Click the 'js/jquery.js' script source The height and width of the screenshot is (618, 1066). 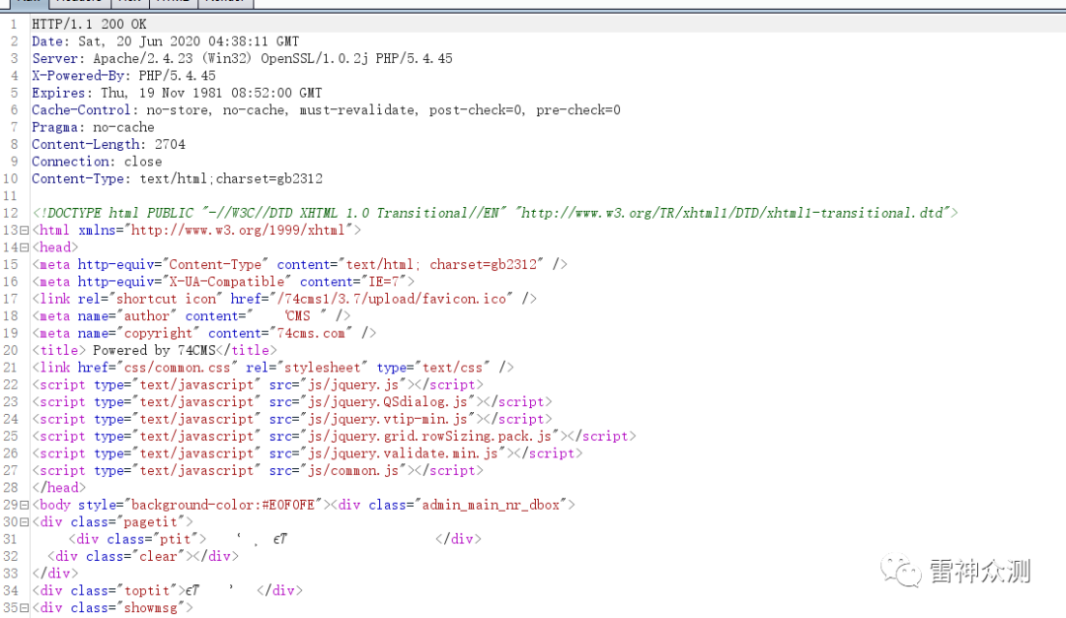353,385
